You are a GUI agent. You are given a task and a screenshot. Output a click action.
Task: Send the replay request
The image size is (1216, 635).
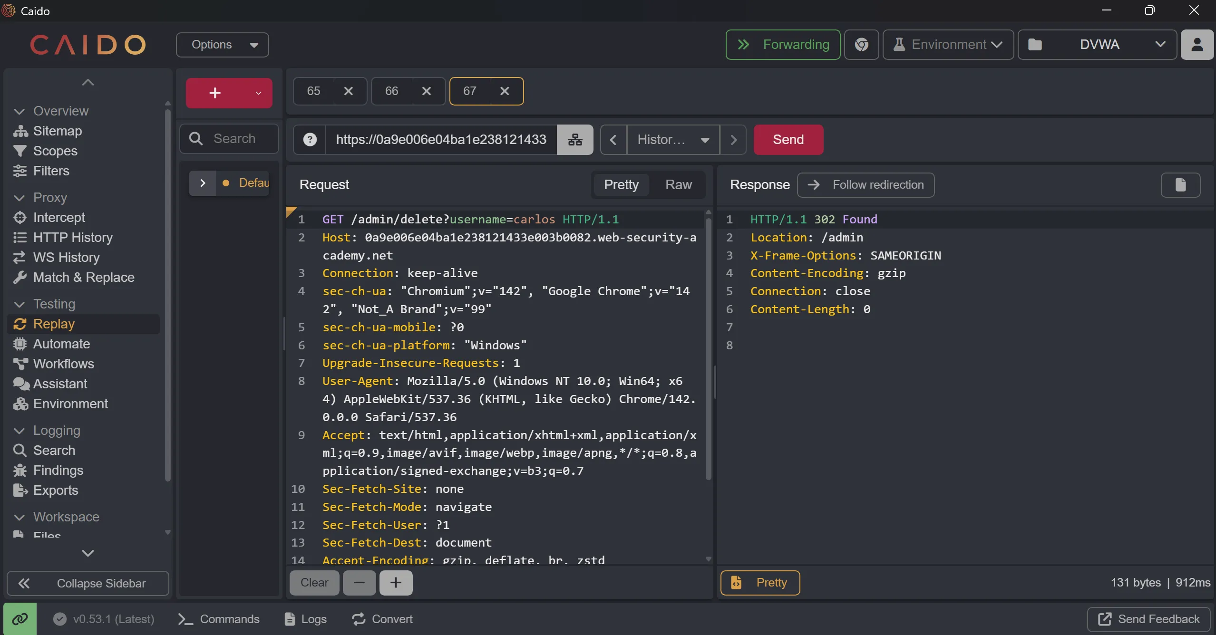(788, 140)
